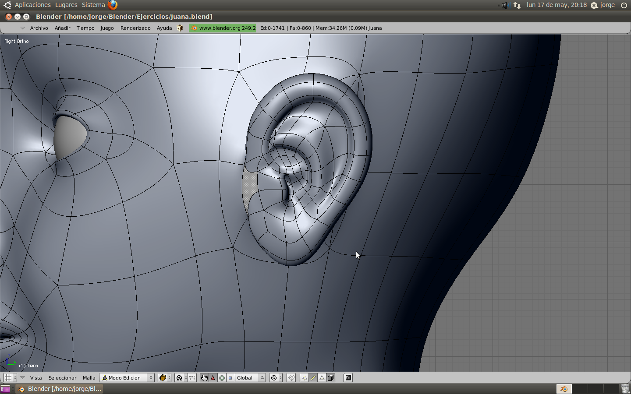Toggle occlude background geometry cube

pos(331,378)
